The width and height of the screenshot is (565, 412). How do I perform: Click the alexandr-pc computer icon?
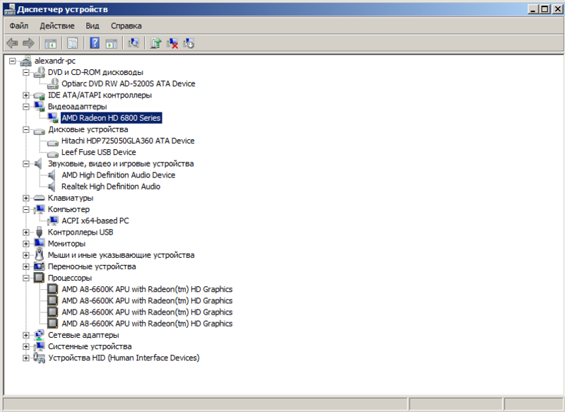point(25,61)
